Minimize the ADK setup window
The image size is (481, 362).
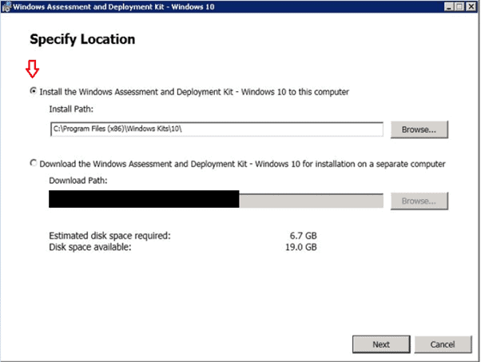tap(449, 6)
